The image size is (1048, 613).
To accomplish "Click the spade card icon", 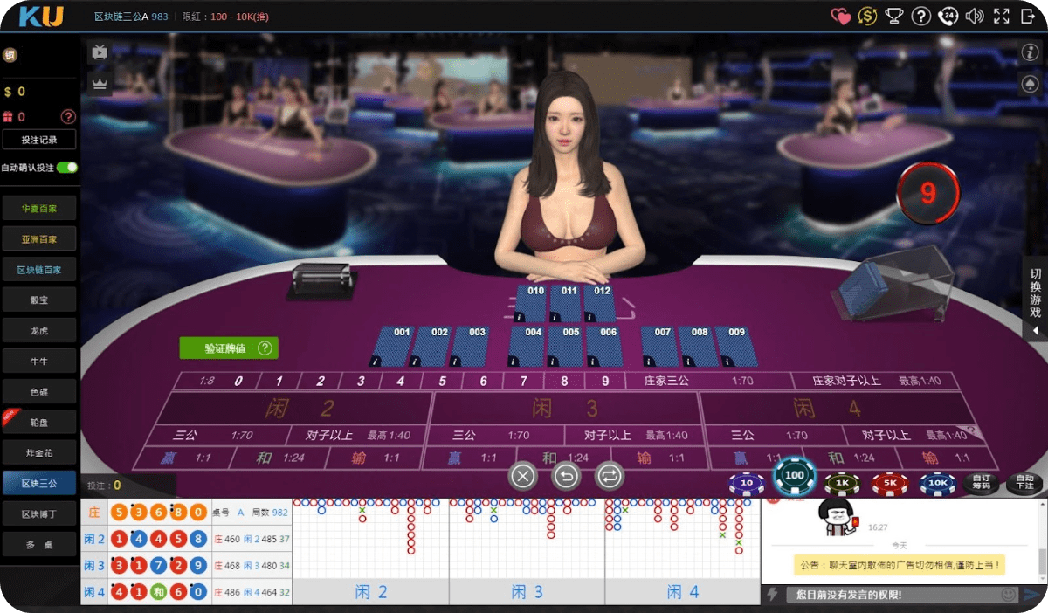I will (1030, 84).
